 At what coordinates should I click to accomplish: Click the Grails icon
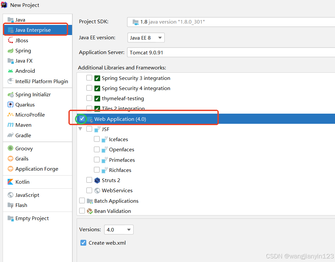click(x=10, y=159)
